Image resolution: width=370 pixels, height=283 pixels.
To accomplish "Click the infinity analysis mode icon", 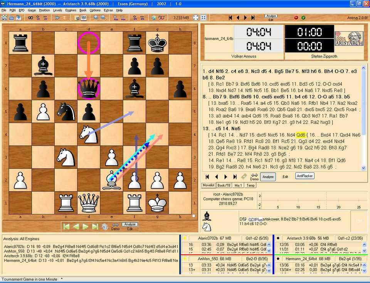I will (30, 18).
